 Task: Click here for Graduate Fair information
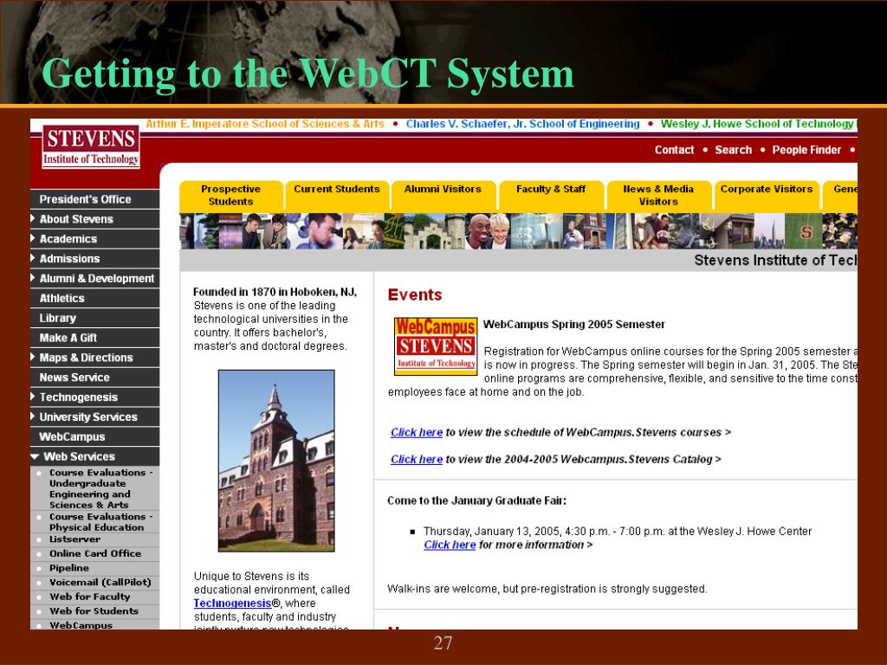[450, 545]
